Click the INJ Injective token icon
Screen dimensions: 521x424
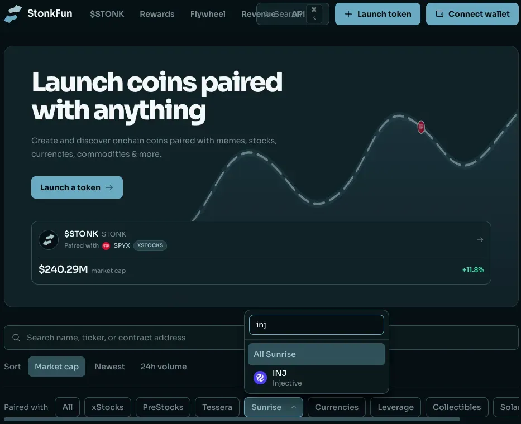click(260, 378)
